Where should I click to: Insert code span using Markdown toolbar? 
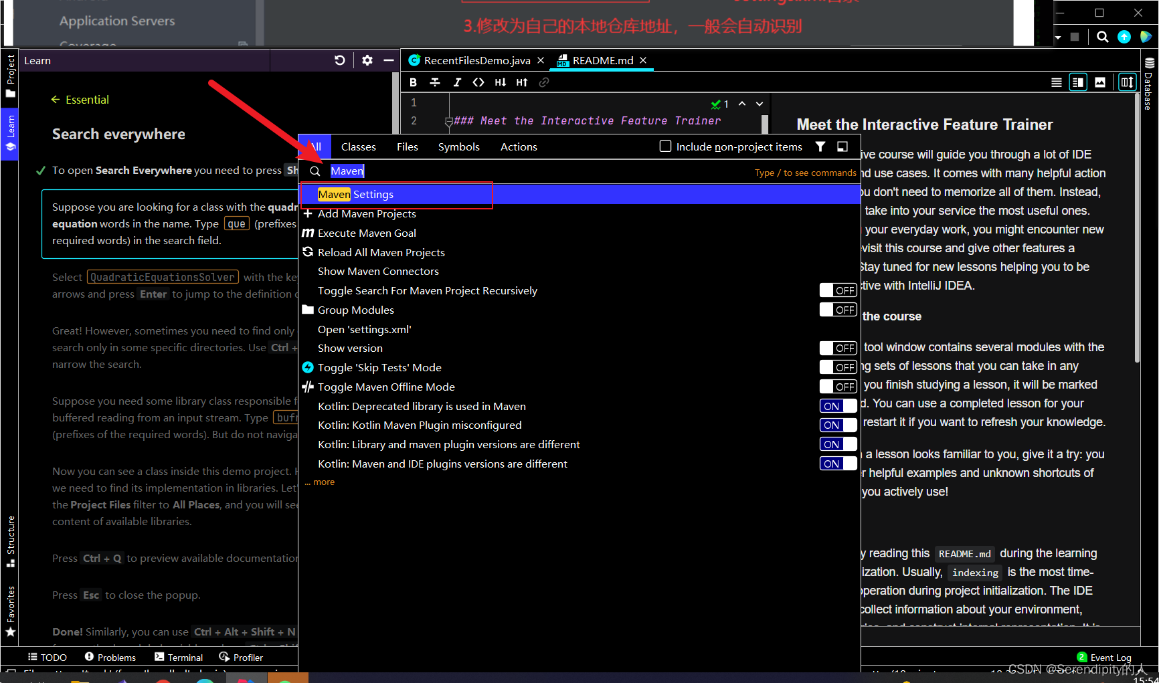(x=478, y=82)
